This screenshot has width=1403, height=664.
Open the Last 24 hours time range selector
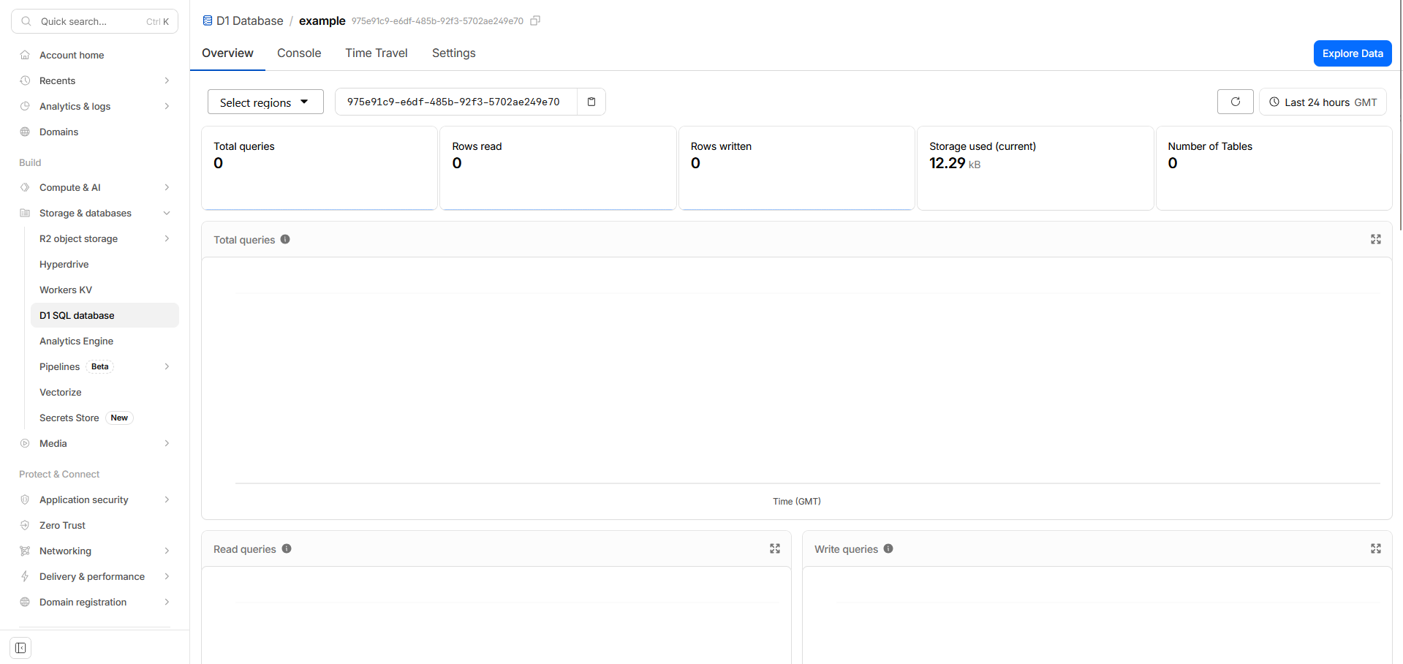1322,102
